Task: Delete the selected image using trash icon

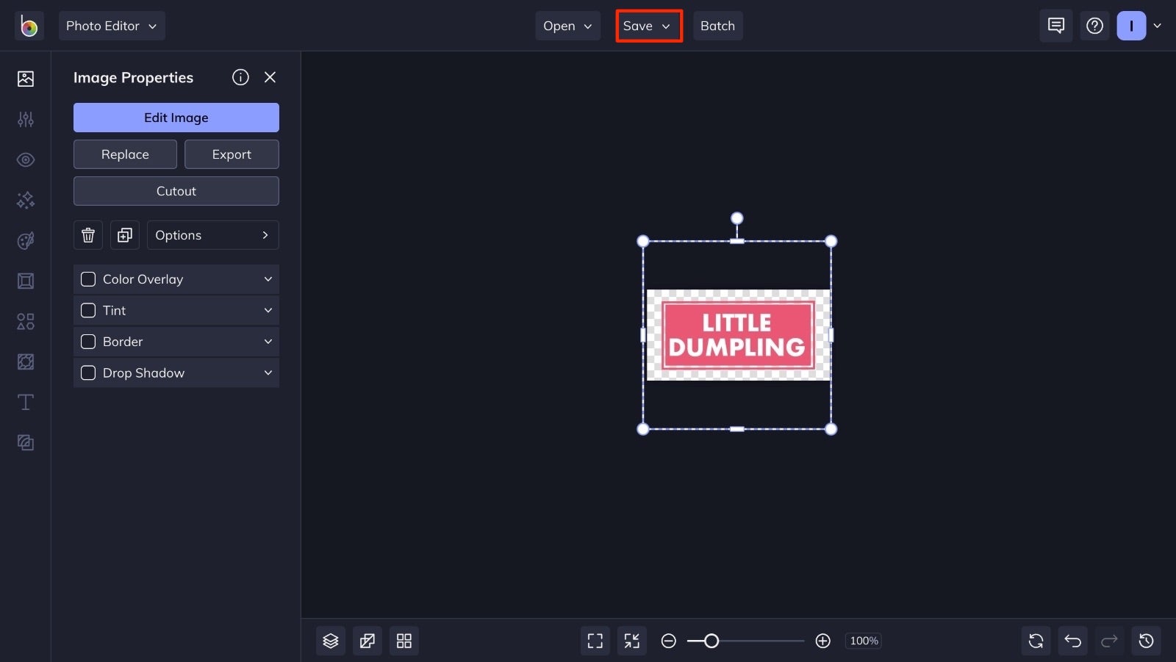Action: [87, 235]
